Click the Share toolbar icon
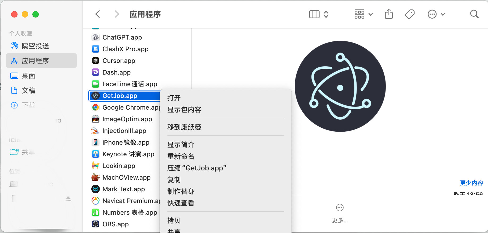The width and height of the screenshot is (488, 233). click(389, 14)
